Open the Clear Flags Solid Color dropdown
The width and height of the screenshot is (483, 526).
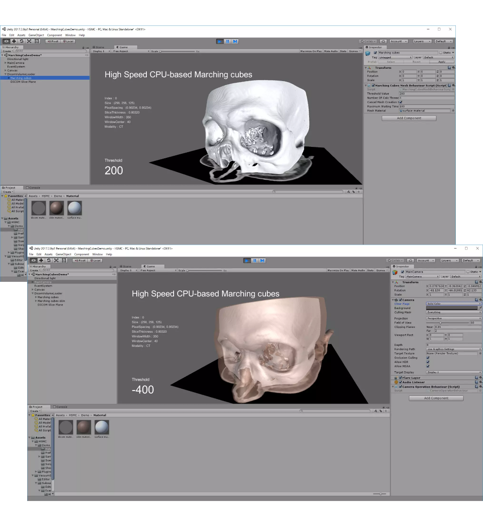[x=453, y=304]
